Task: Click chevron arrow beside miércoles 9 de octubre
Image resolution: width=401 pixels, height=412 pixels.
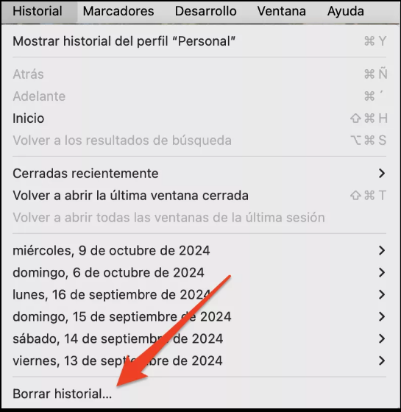Action: (x=382, y=250)
